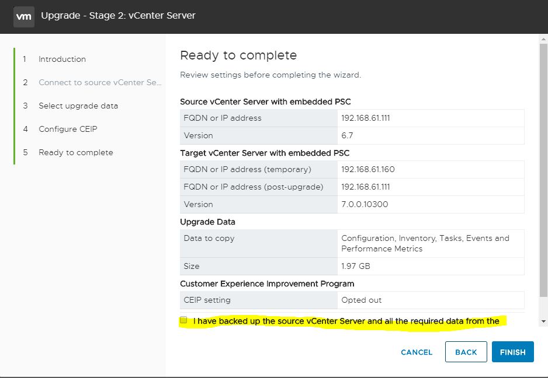Image resolution: width=548 pixels, height=378 pixels.
Task: Click the FQDN or IP address (temporary) label
Action: pos(247,169)
